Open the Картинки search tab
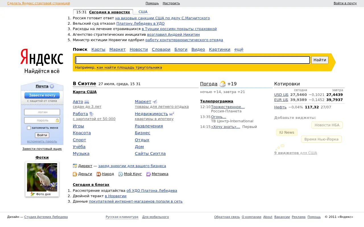The width and height of the screenshot is (364, 227). point(220,49)
